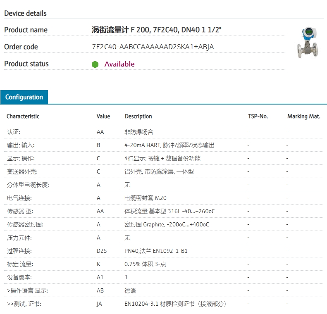Click the Characteristic column header
327x314 pixels.
click(23, 116)
